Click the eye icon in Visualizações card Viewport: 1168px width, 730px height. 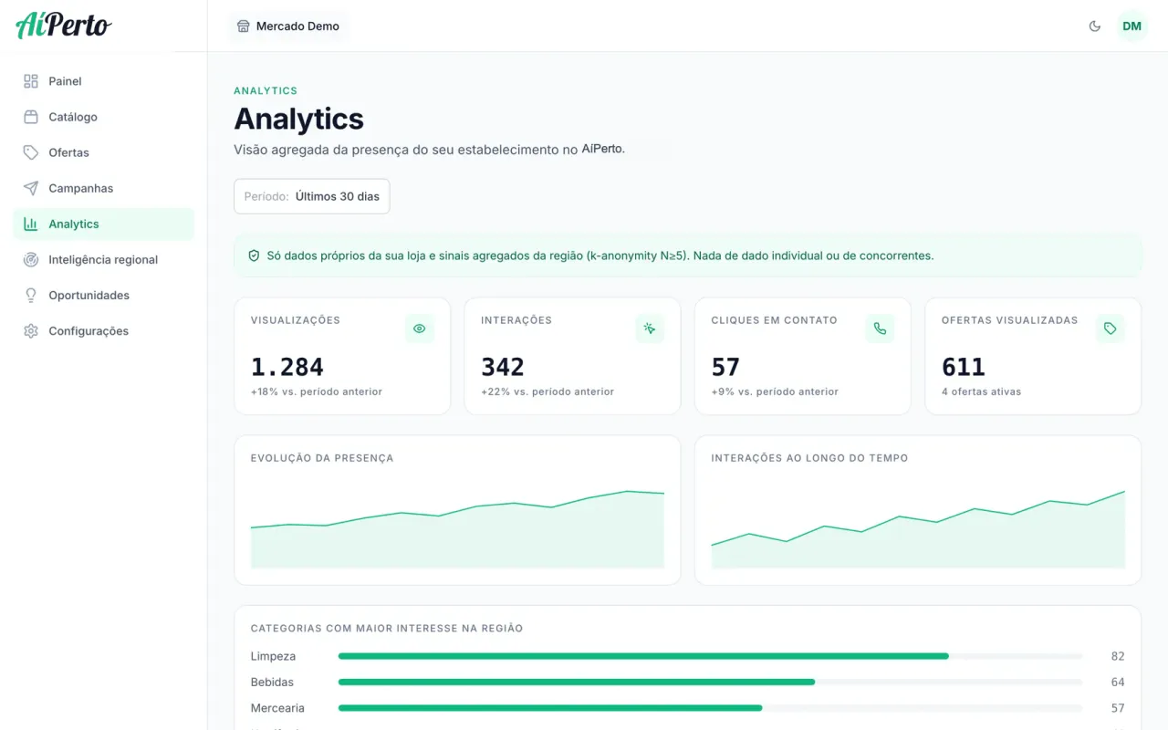coord(420,328)
